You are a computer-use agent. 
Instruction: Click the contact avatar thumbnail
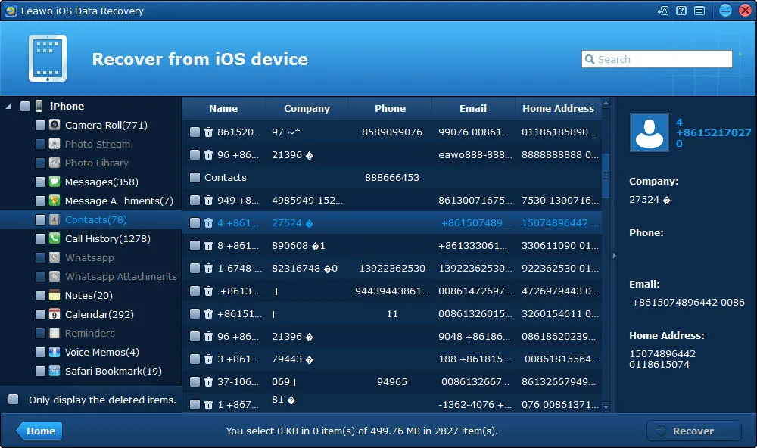click(650, 132)
